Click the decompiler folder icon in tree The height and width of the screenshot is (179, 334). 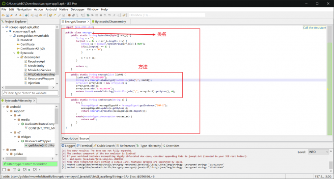pos(22,57)
